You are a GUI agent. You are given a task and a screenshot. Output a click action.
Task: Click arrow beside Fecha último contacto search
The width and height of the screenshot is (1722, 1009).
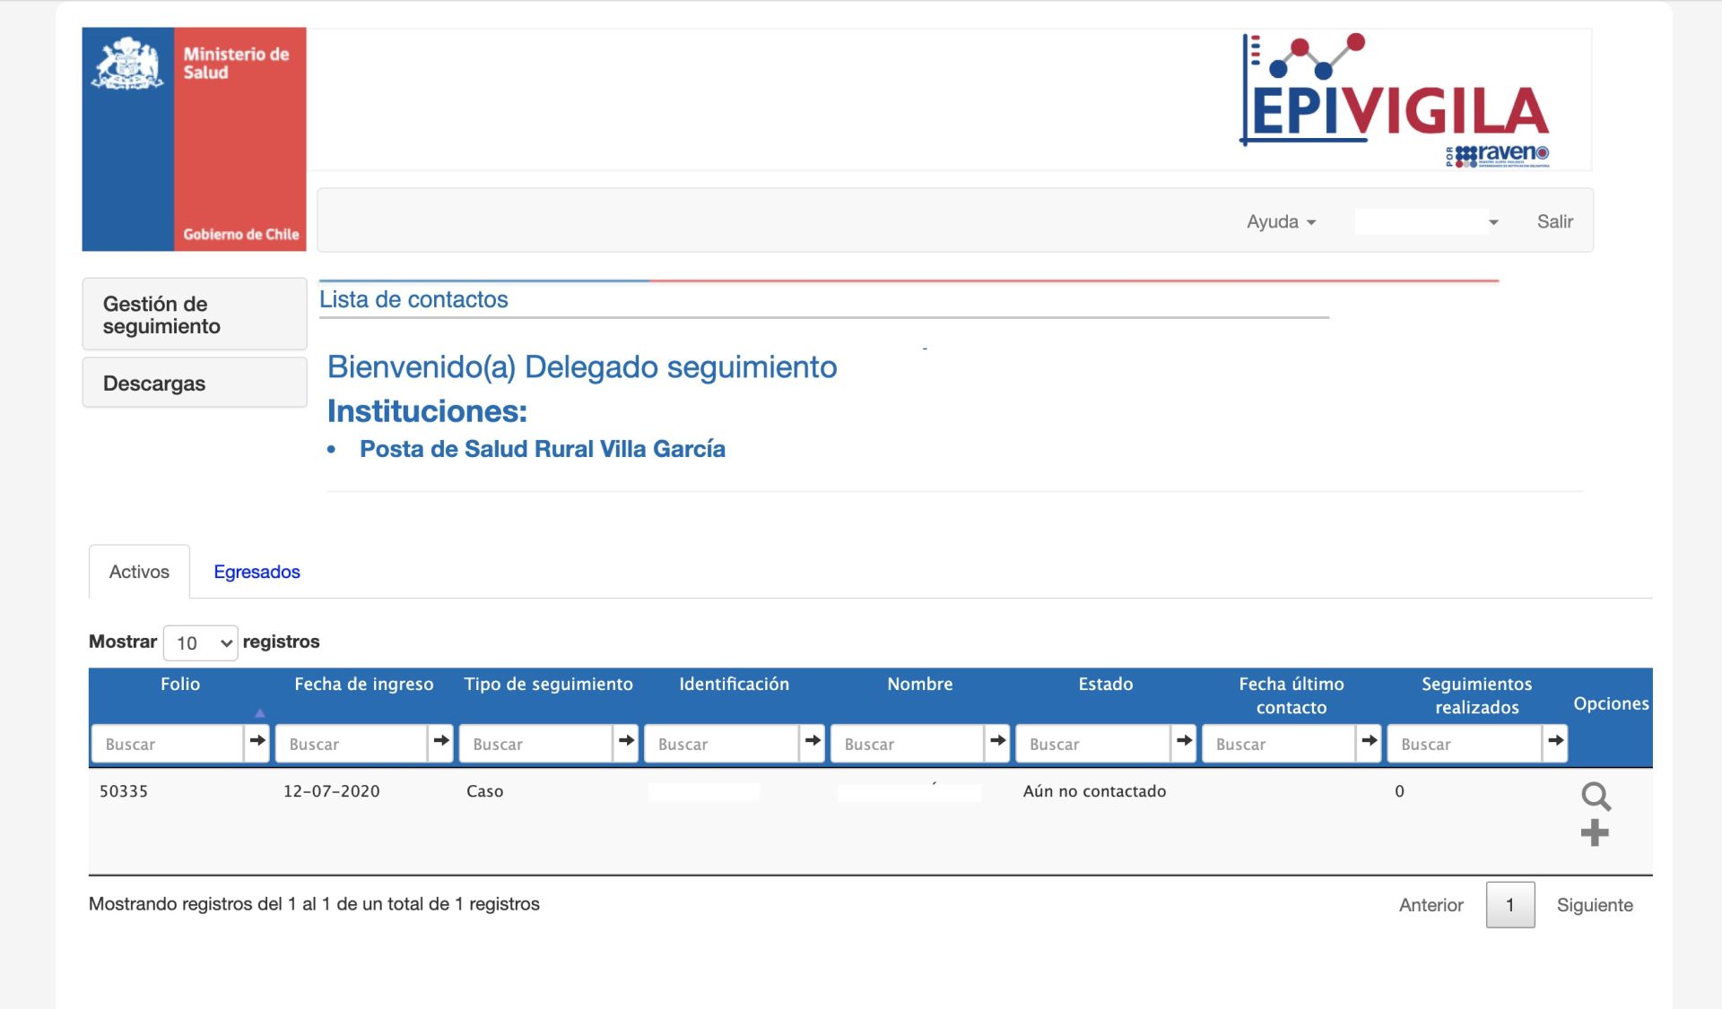click(1369, 741)
